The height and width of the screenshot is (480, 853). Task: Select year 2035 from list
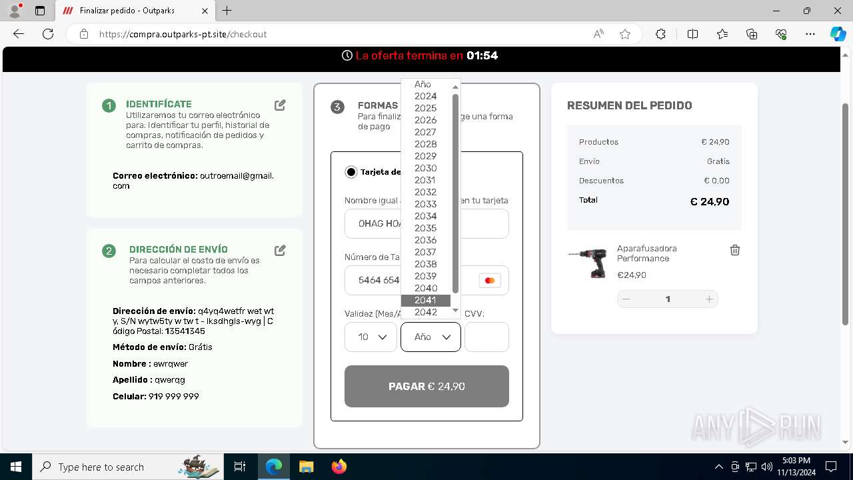tap(426, 228)
